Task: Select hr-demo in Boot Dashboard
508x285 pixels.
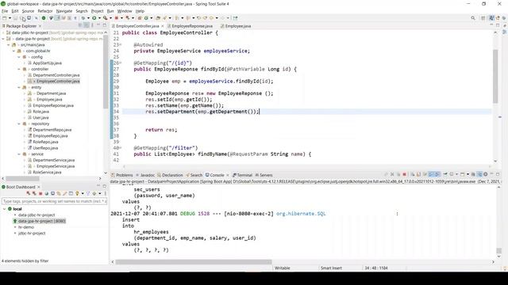Action: click(x=26, y=227)
